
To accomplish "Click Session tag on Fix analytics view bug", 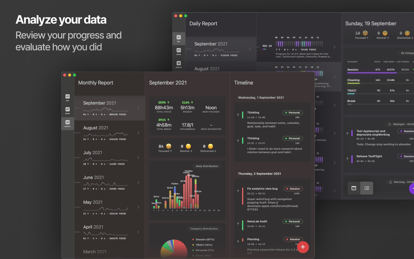I will click(x=293, y=189).
